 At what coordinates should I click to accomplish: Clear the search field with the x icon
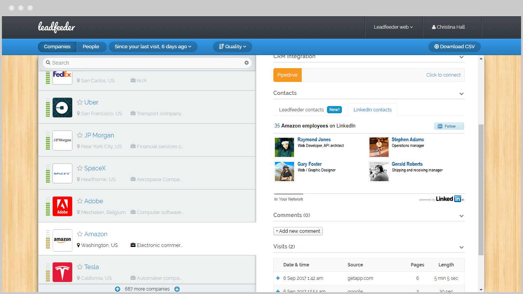point(247,63)
